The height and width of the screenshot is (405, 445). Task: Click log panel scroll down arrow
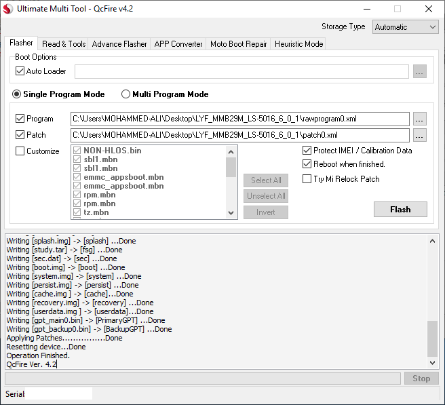432,362
